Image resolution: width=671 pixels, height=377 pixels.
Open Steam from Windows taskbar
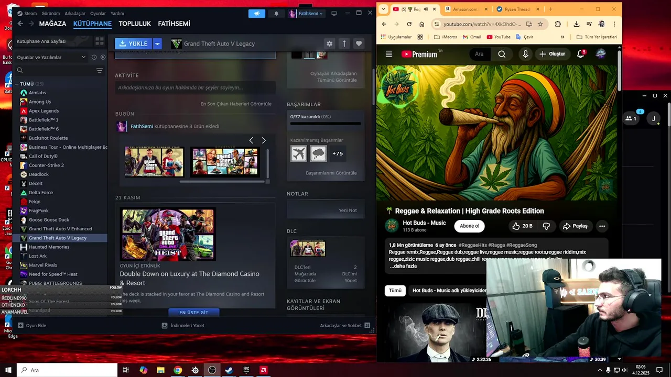229,370
